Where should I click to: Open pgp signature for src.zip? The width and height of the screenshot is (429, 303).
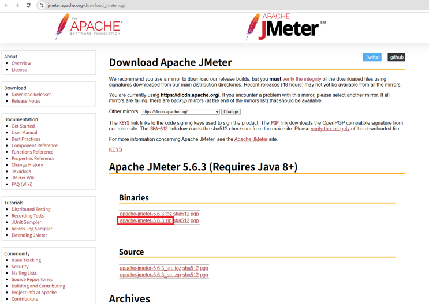[x=204, y=275]
